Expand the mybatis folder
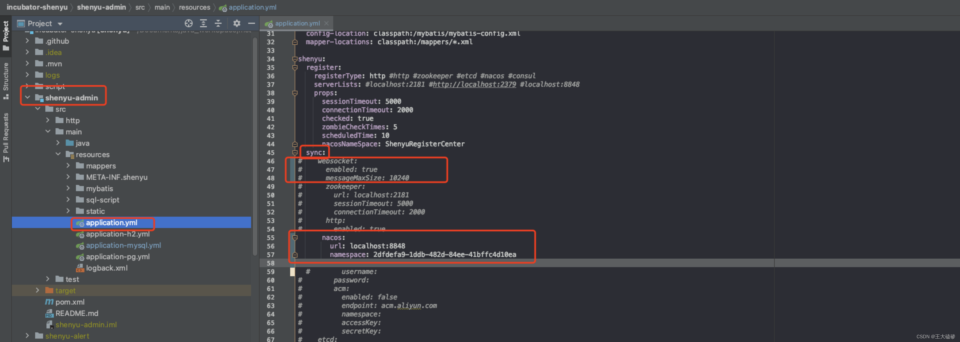960x342 pixels. (68, 188)
